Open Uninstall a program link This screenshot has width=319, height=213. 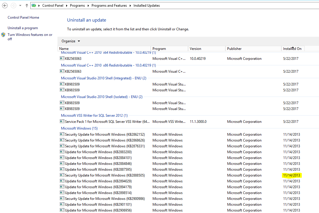(23, 28)
